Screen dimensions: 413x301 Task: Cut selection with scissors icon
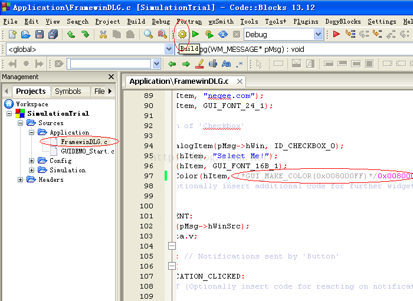coord(103,34)
